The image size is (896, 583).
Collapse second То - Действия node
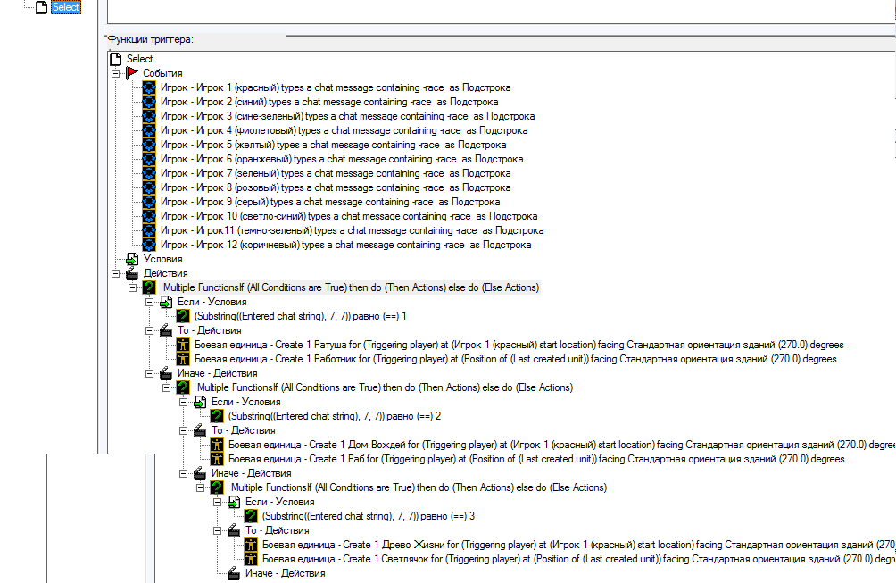(184, 430)
